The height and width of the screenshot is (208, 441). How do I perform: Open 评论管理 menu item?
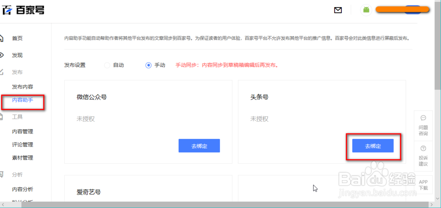22,145
